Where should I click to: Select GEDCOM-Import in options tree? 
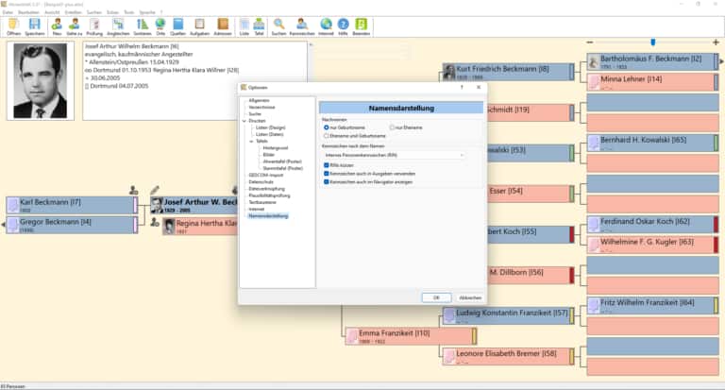click(x=266, y=176)
